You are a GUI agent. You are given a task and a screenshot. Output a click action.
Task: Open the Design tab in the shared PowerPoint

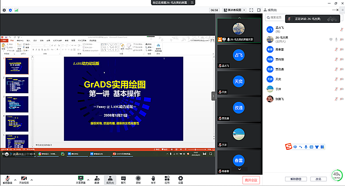pyautogui.click(x=35, y=41)
